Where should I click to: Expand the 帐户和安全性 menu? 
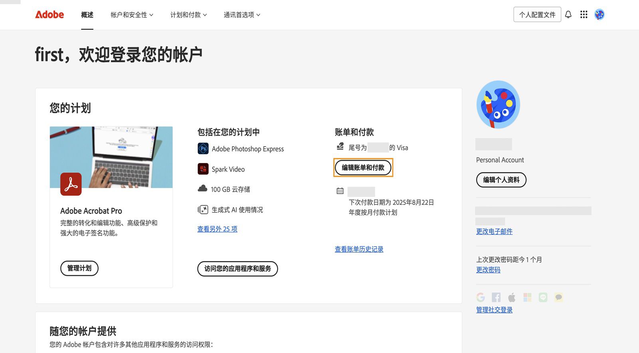point(132,15)
